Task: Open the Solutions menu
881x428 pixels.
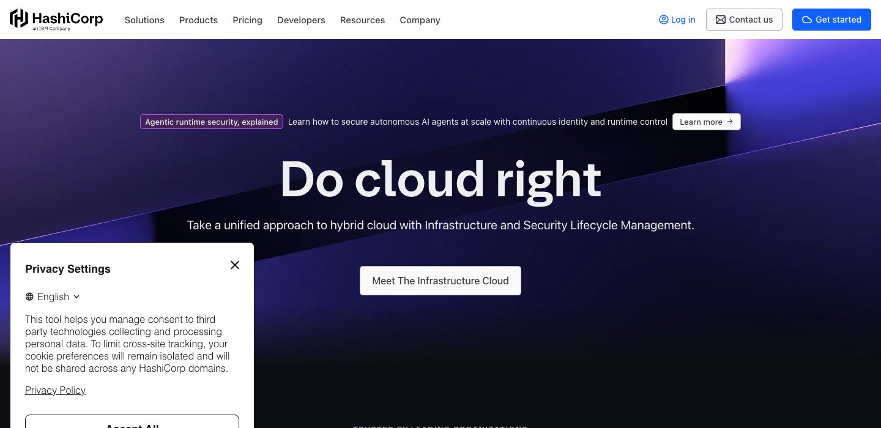Action: 144,20
